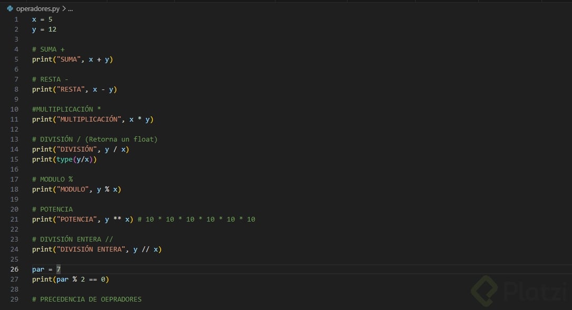The width and height of the screenshot is (572, 310).
Task: Click the type keyword in print(type(y/x))
Action: coord(64,159)
